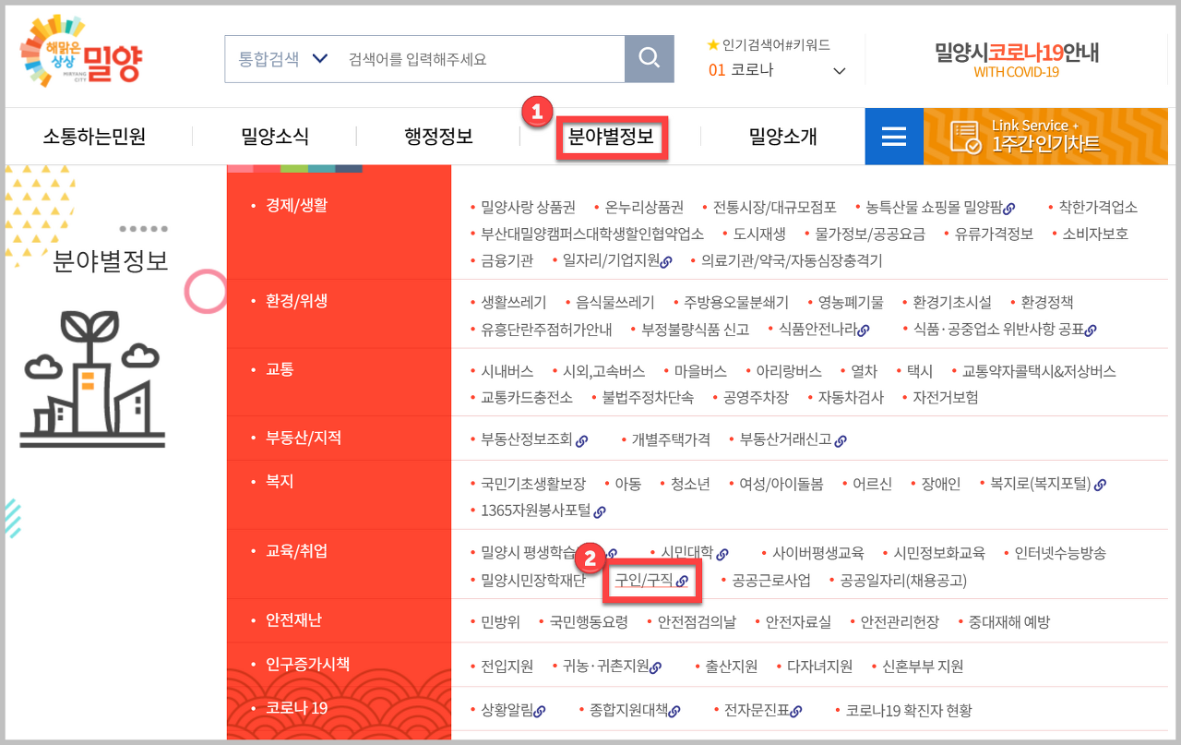The image size is (1181, 745).
Task: Open 통합검색 category dropdown
Action: (x=284, y=59)
